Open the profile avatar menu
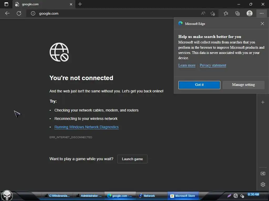The image size is (269, 201). pyautogui.click(x=250, y=13)
